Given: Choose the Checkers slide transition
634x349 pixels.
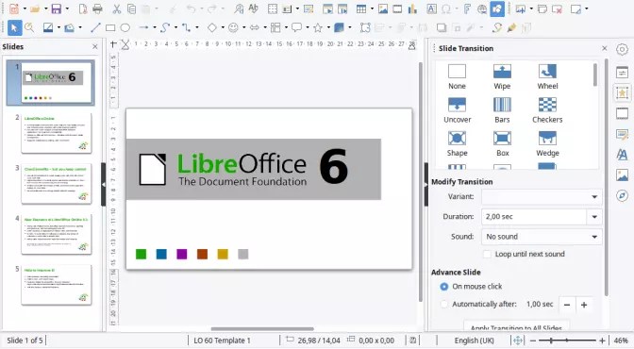Looking at the screenshot, I should point(547,110).
